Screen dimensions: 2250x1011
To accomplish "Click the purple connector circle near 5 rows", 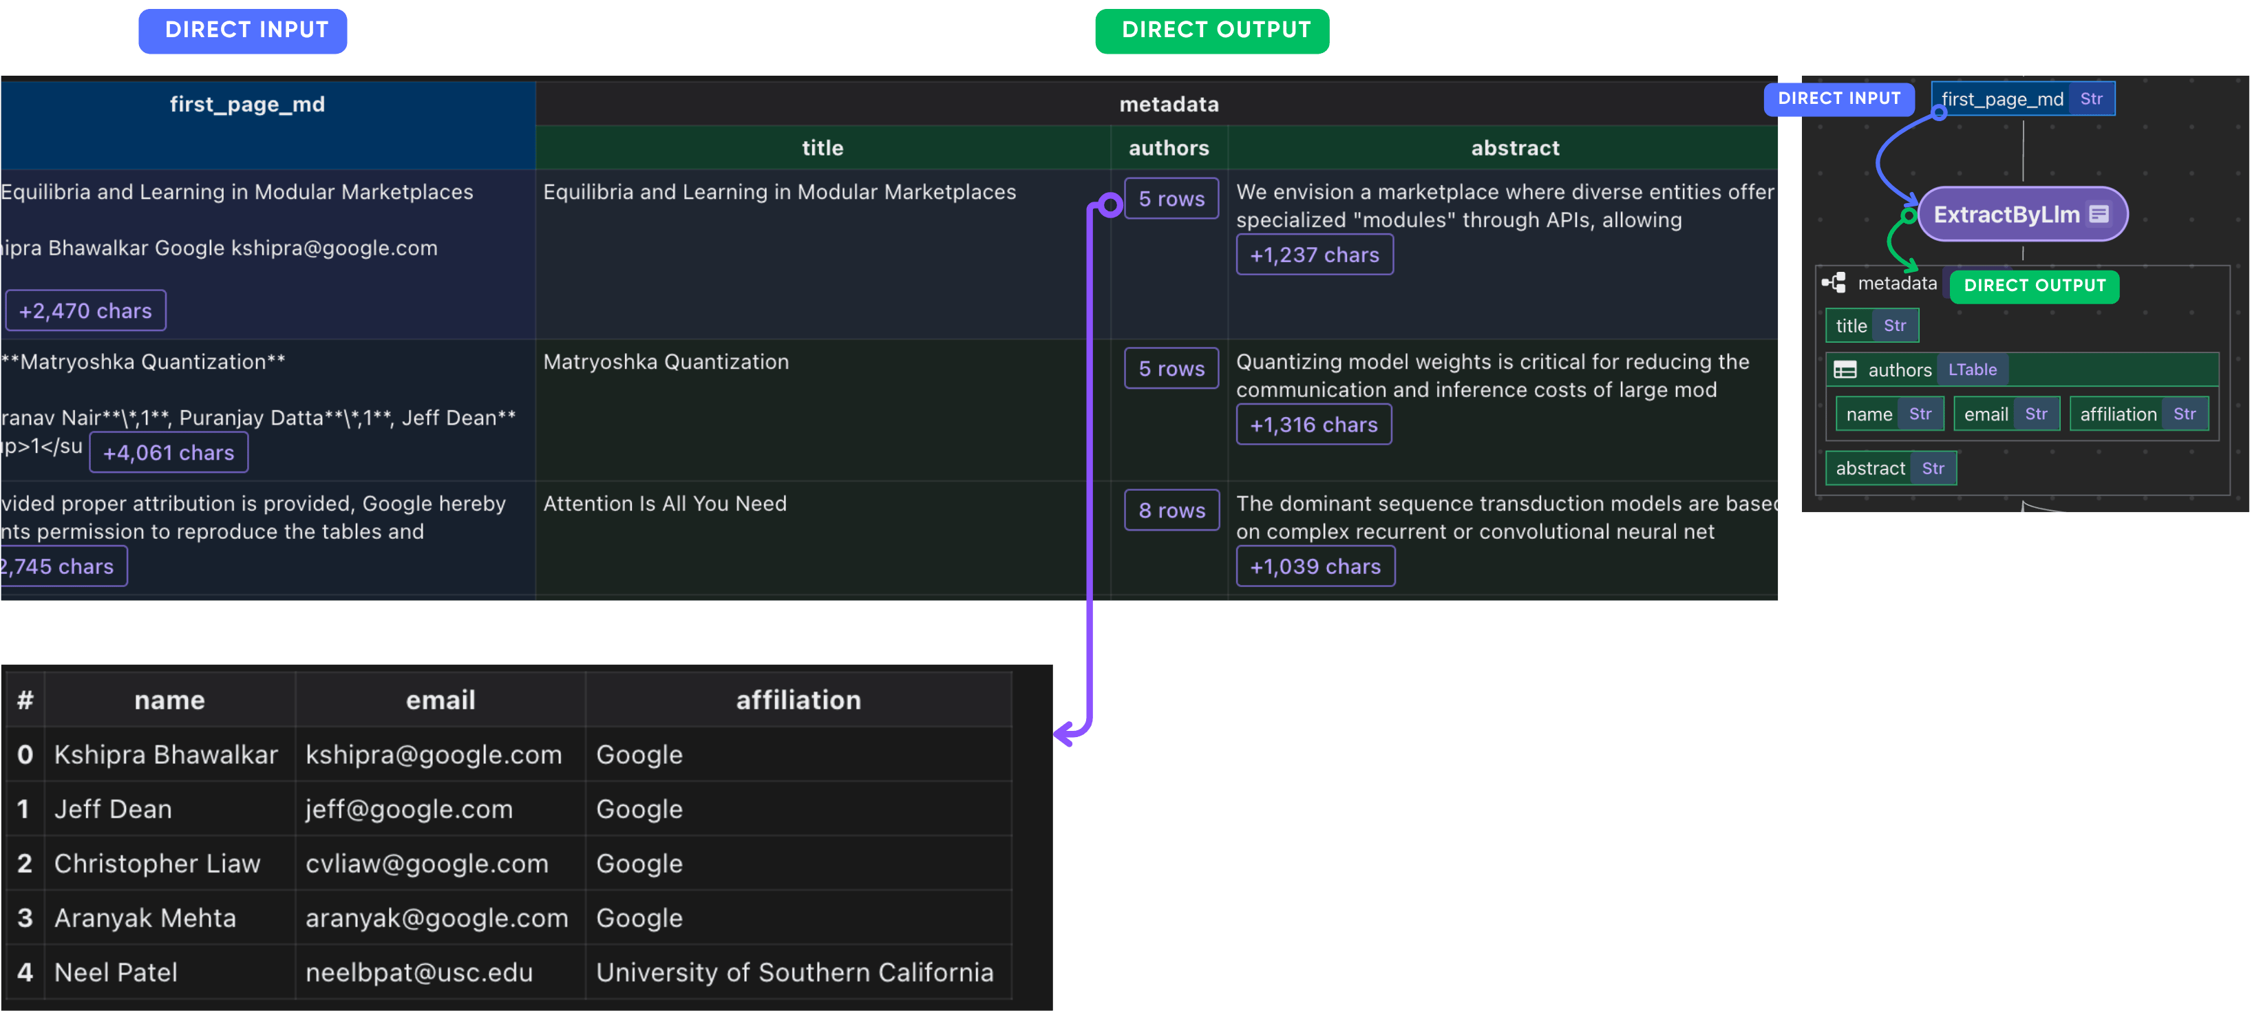I will pos(1110,205).
